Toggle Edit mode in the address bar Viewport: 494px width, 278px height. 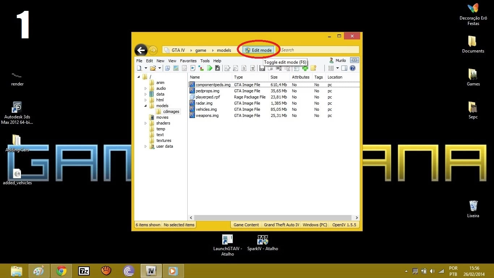258,50
